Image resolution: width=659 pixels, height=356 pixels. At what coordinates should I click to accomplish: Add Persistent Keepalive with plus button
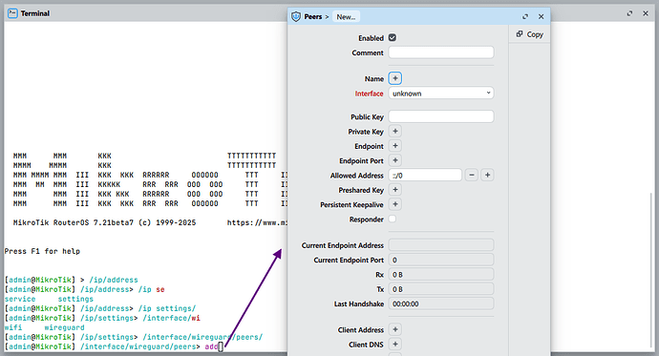tap(395, 204)
